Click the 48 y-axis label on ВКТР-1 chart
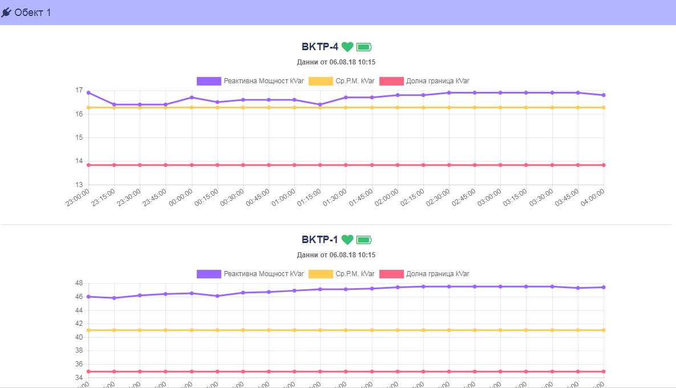Viewport: 676px width, 388px height. pyautogui.click(x=79, y=283)
